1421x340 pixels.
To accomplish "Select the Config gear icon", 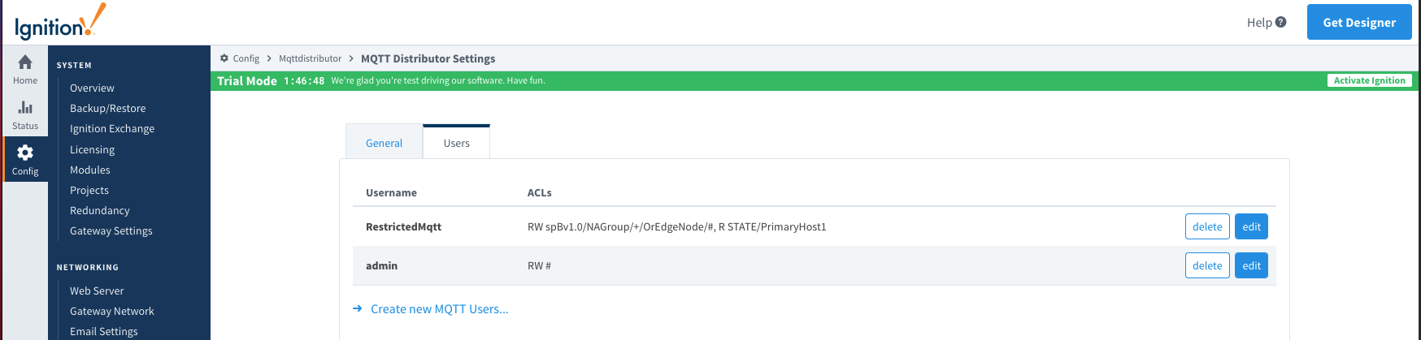I will 25,153.
